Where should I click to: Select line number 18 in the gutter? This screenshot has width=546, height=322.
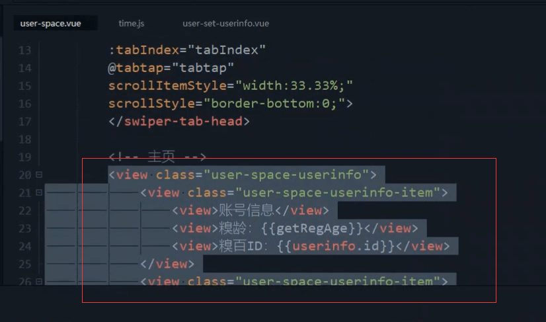coord(24,139)
